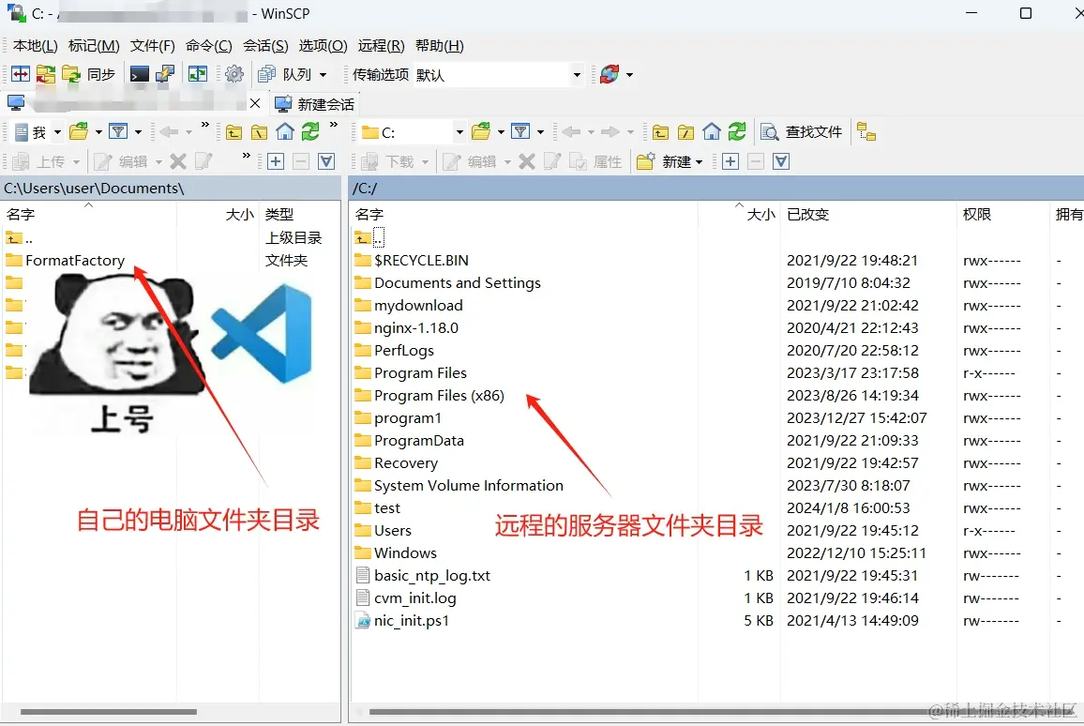Image resolution: width=1084 pixels, height=726 pixels.
Task: Switch to the 新建会话 tab
Action: tap(314, 104)
